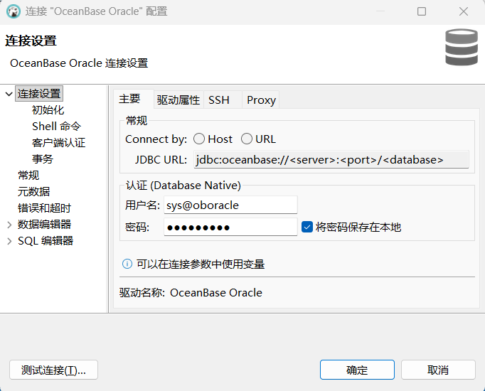Open the SSH tab
This screenshot has width=485, height=391.
pyautogui.click(x=223, y=100)
